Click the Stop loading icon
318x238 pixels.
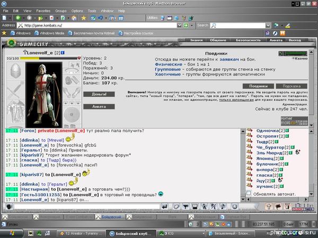[52, 18]
